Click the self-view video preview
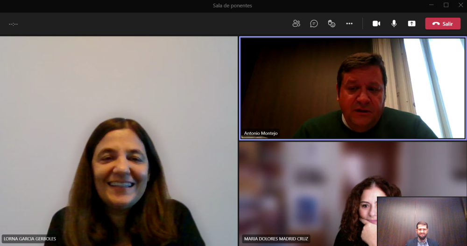467x246 pixels. pyautogui.click(x=422, y=221)
